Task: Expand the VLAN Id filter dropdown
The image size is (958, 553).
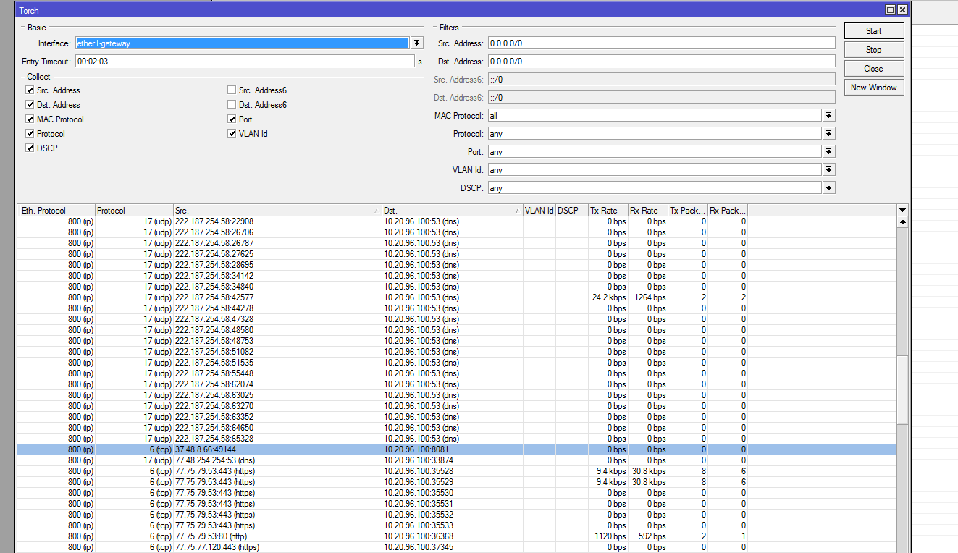Action: point(829,170)
